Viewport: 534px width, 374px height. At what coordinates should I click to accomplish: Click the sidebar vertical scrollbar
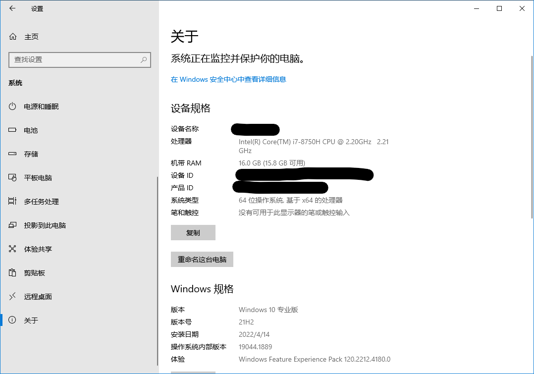[158, 271]
